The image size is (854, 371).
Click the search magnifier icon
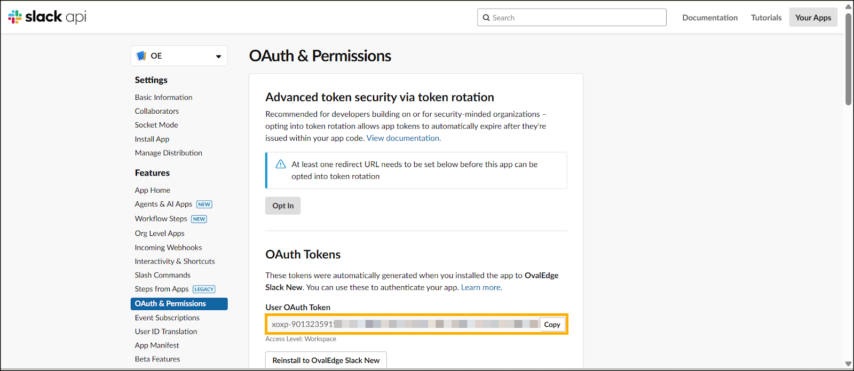pyautogui.click(x=486, y=18)
